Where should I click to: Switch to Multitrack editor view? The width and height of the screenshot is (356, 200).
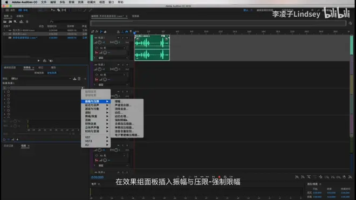[x=23, y=10]
